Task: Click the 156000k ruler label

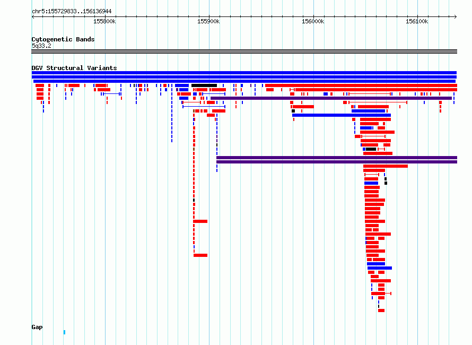Action: 313,21
